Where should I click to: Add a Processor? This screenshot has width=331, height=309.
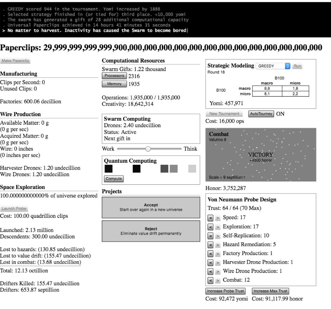(x=114, y=76)
